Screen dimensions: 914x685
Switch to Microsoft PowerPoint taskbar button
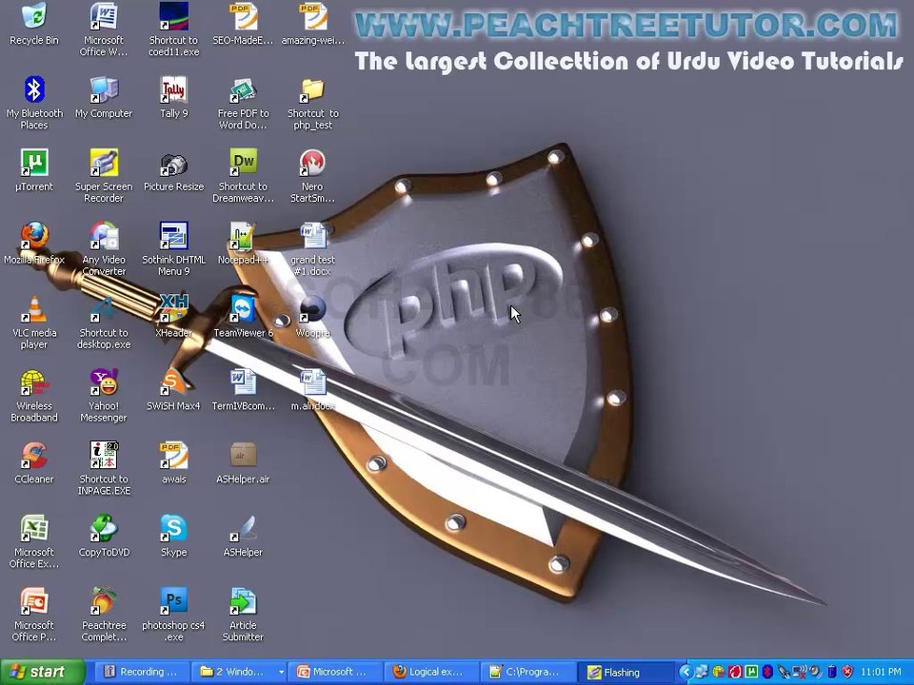pos(335,673)
